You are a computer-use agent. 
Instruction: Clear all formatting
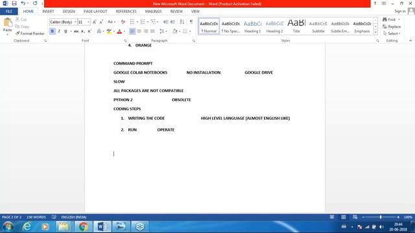pyautogui.click(x=123, y=22)
